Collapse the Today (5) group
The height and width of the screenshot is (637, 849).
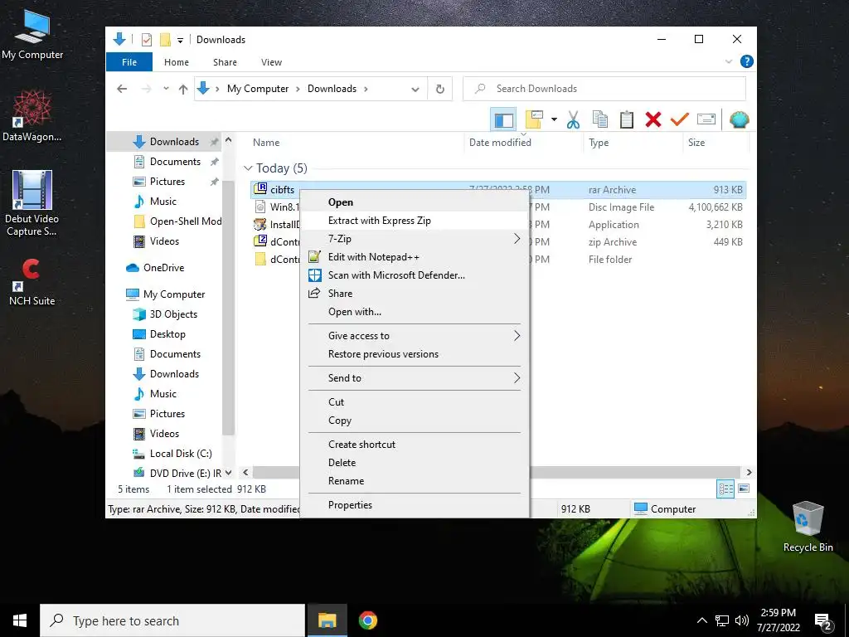pyautogui.click(x=248, y=168)
